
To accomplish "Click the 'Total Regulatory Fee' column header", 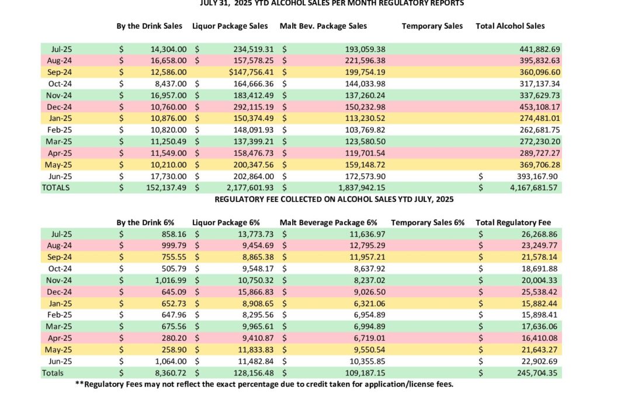I will [513, 222].
